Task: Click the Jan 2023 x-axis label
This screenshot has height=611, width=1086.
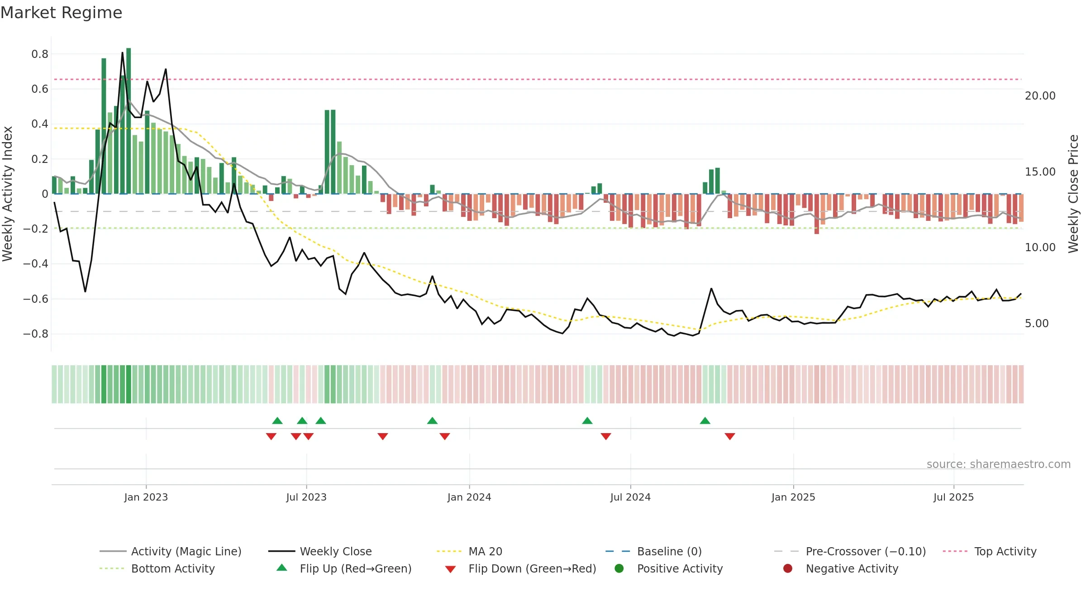Action: click(146, 497)
